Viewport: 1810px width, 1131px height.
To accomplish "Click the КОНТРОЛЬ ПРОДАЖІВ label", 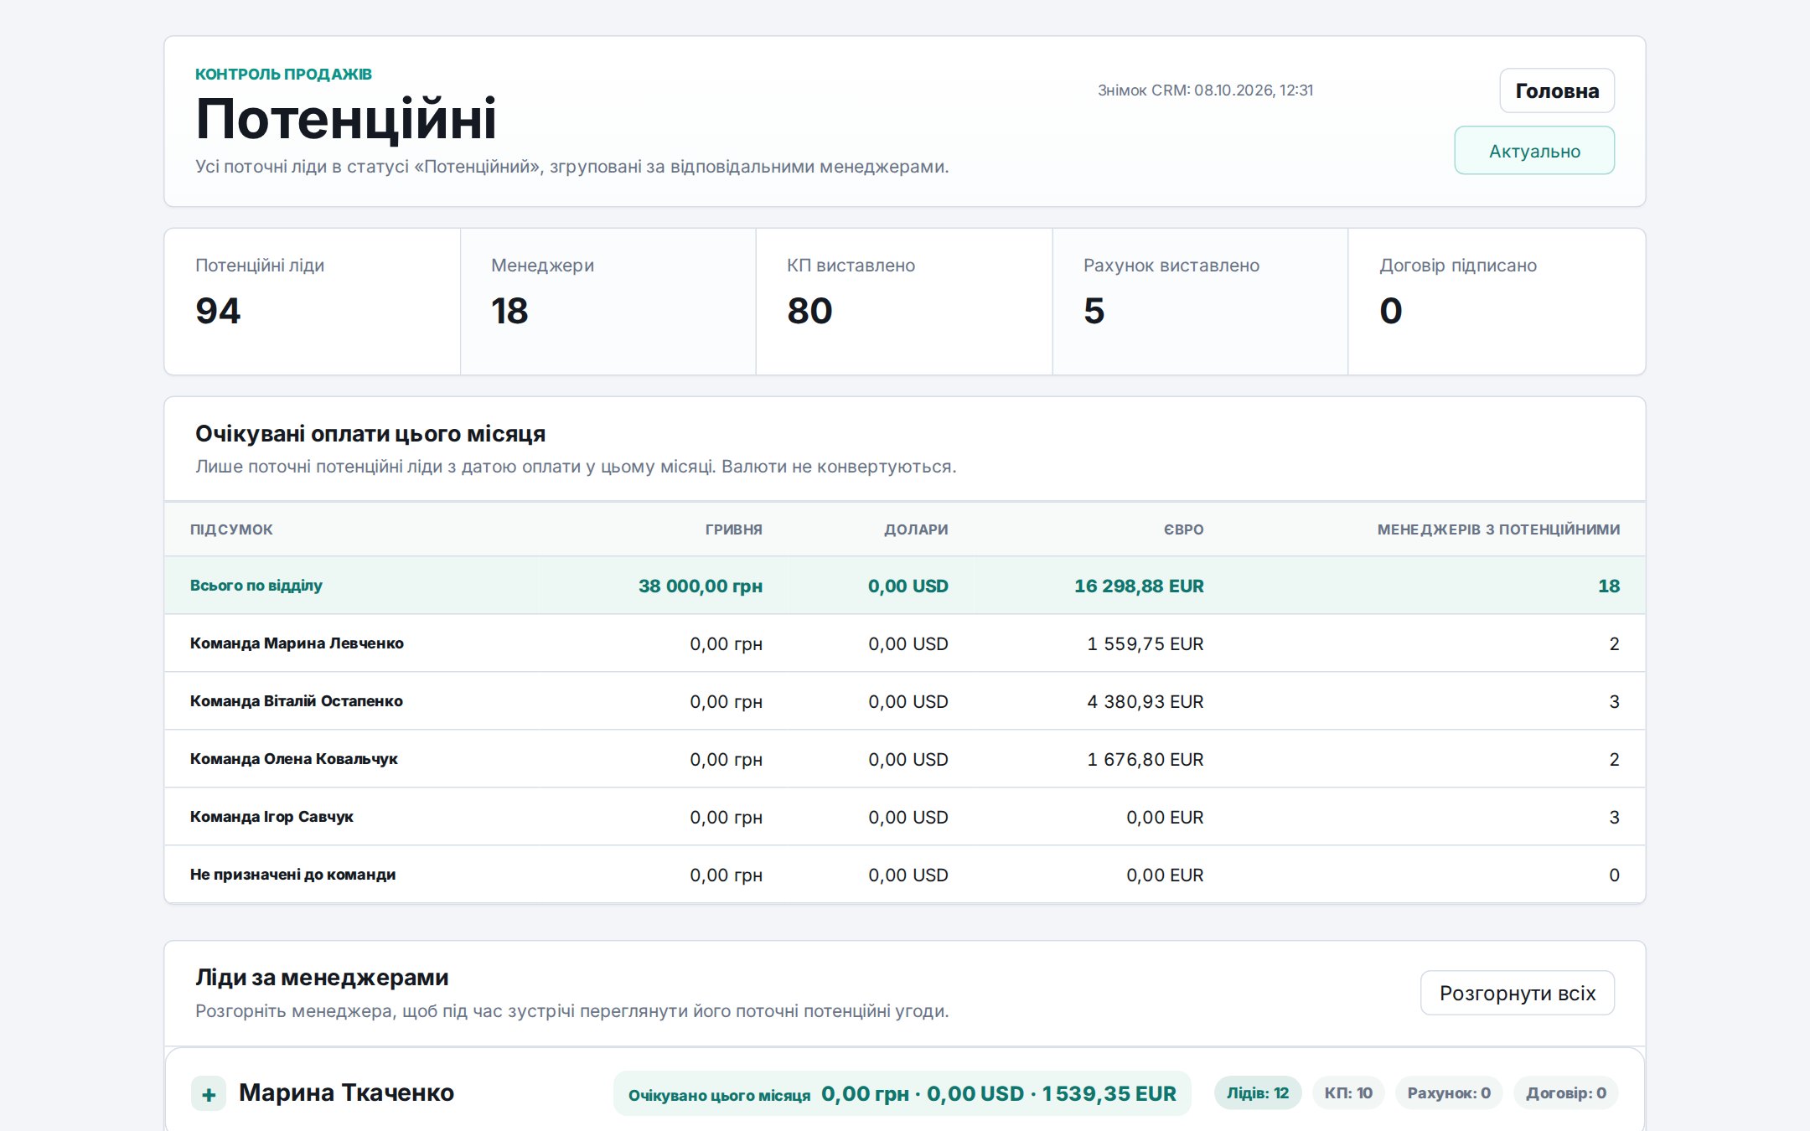I will pos(283,74).
